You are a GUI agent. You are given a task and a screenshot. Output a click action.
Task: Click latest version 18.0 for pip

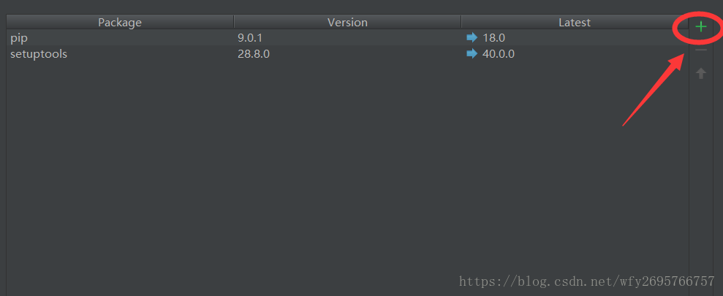(494, 37)
